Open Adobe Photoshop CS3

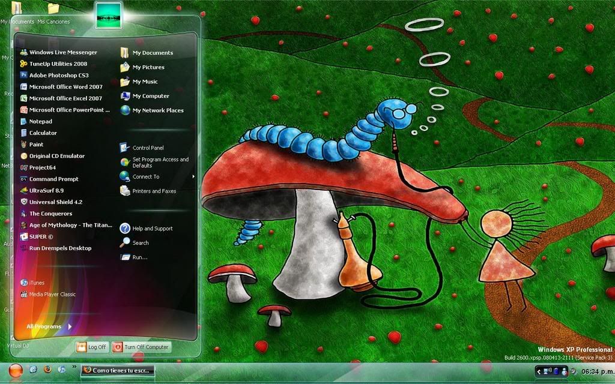55,75
